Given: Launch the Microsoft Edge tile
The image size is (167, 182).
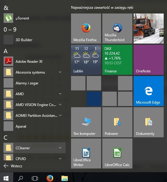Looking at the screenshot, I should pyautogui.click(x=149, y=91).
